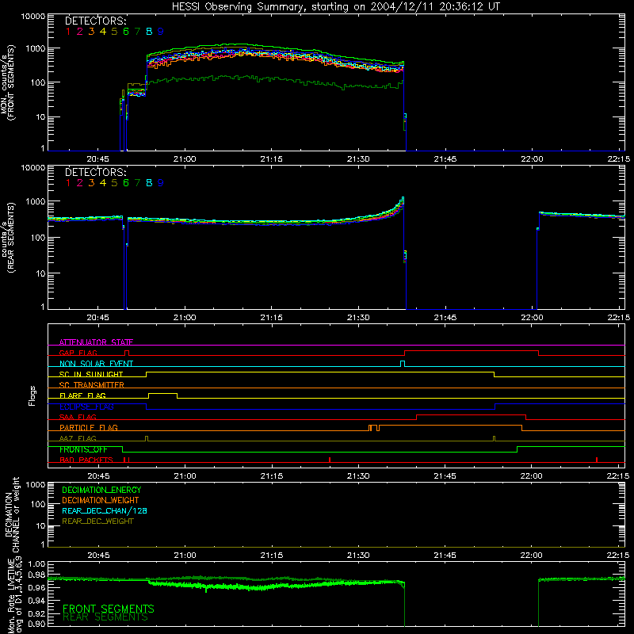Select dark green detector 7 in front segments legend
Screen dimensions: 634x634
click(x=137, y=31)
